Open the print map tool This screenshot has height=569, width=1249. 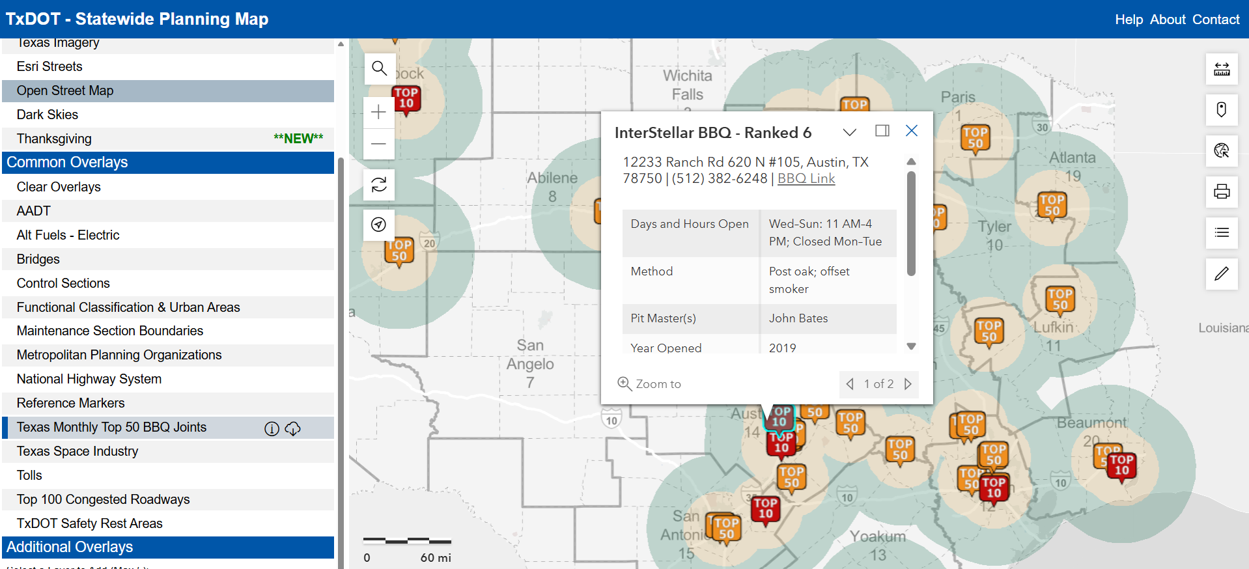pos(1221,191)
